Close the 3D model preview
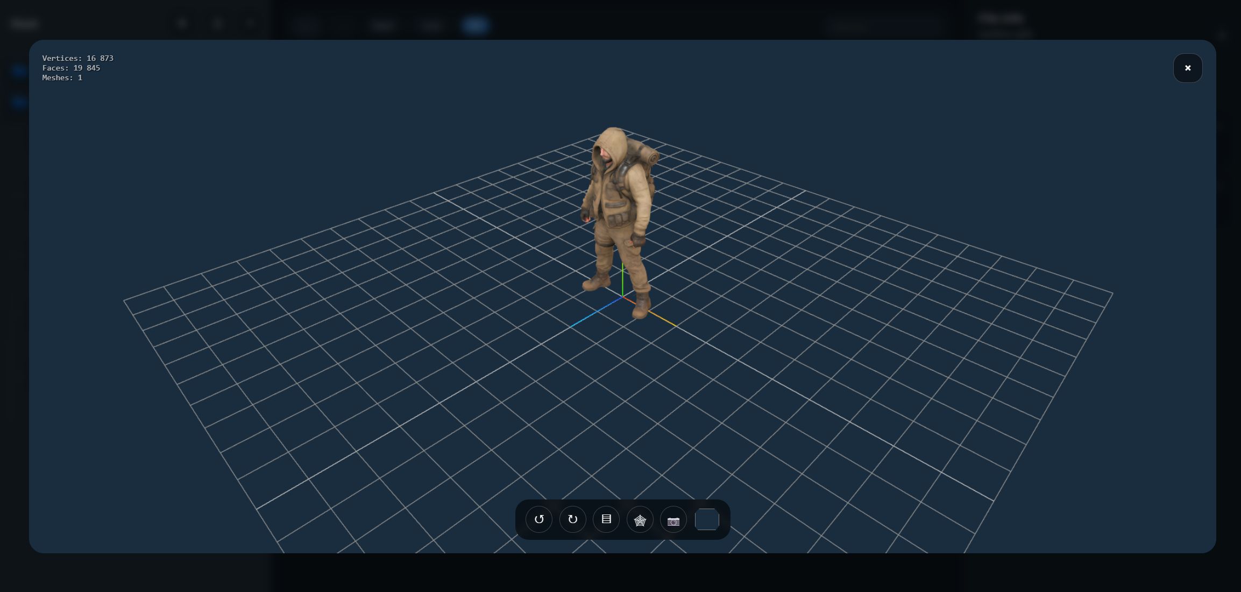 pyautogui.click(x=1187, y=68)
